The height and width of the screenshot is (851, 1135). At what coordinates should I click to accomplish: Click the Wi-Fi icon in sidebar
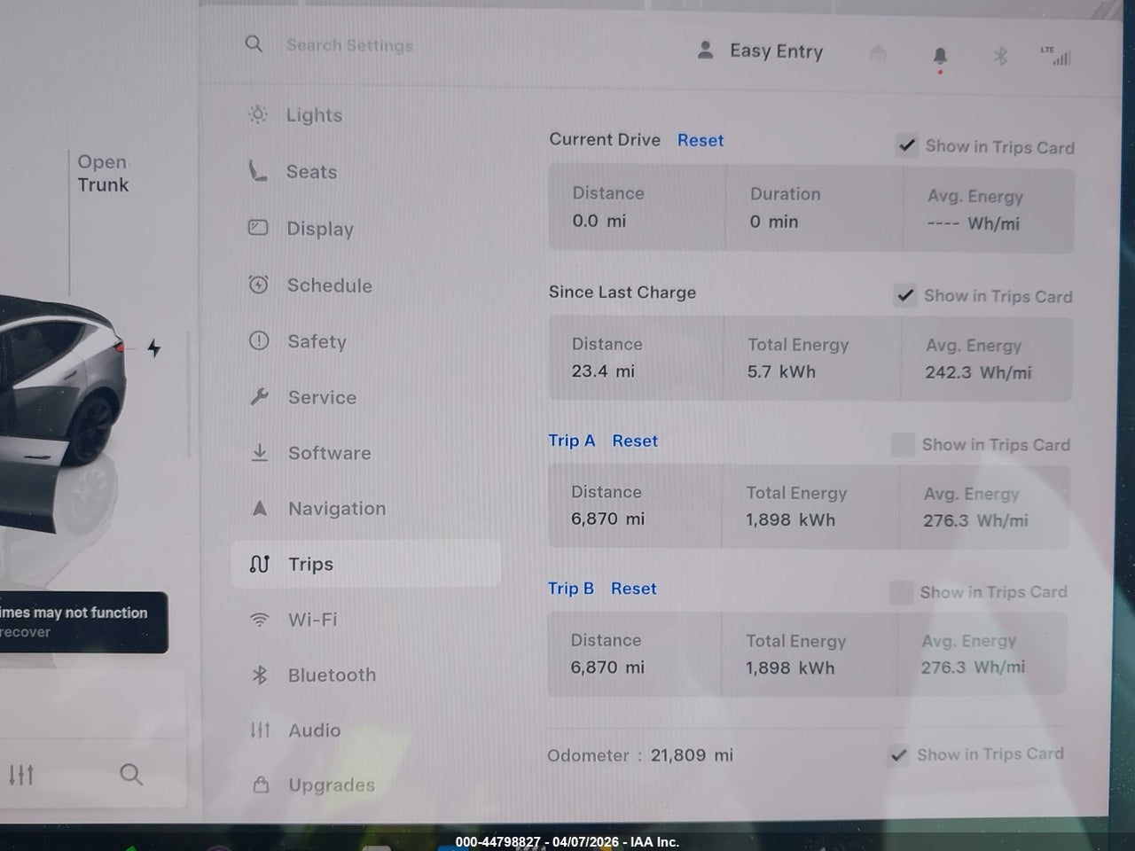[260, 620]
